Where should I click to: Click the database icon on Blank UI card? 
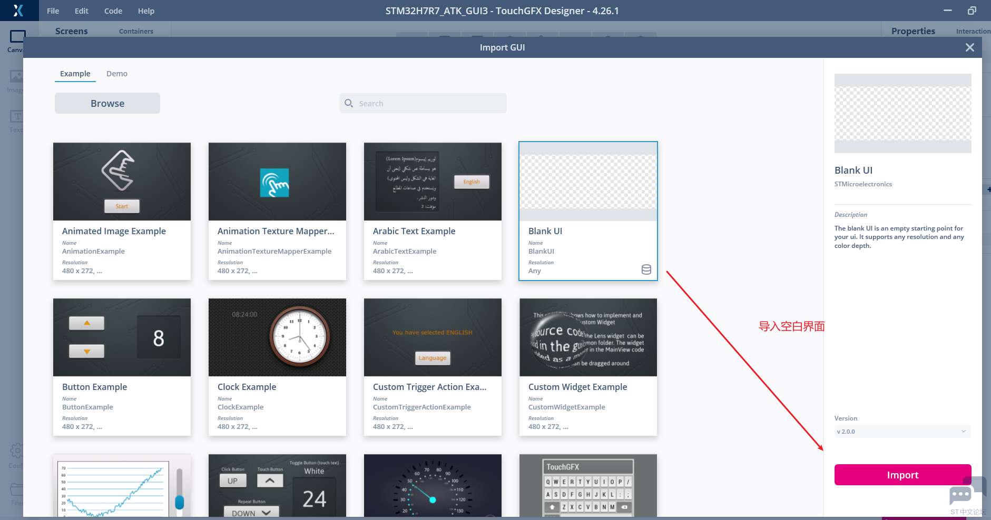pyautogui.click(x=646, y=269)
